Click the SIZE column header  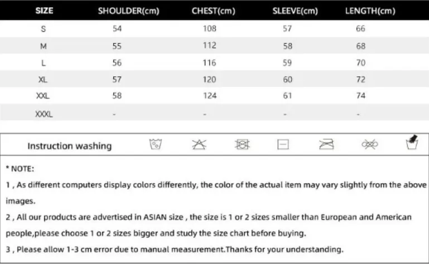[x=44, y=11]
